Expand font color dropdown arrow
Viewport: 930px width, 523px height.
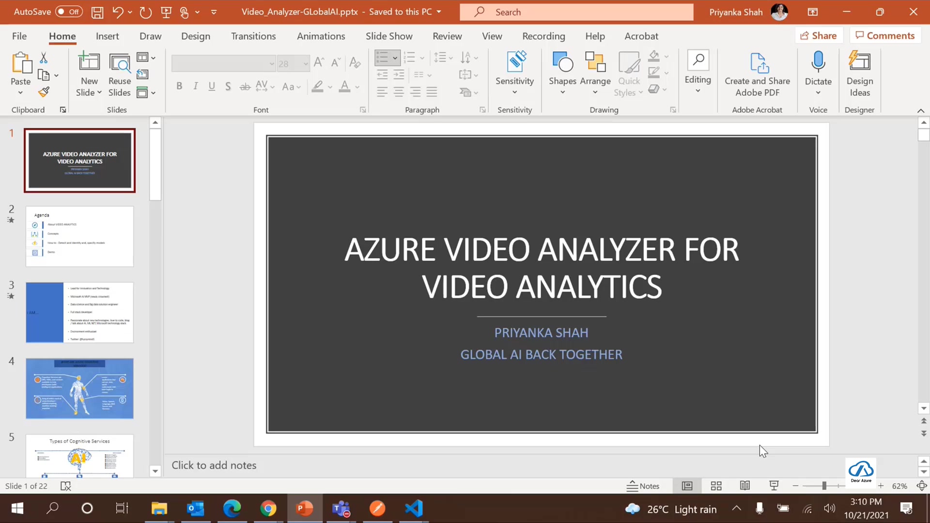[x=357, y=87]
